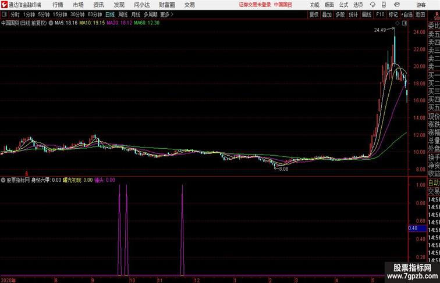440x283 pixels.
Task: Click the mobile phone icon
Action: (384, 5)
